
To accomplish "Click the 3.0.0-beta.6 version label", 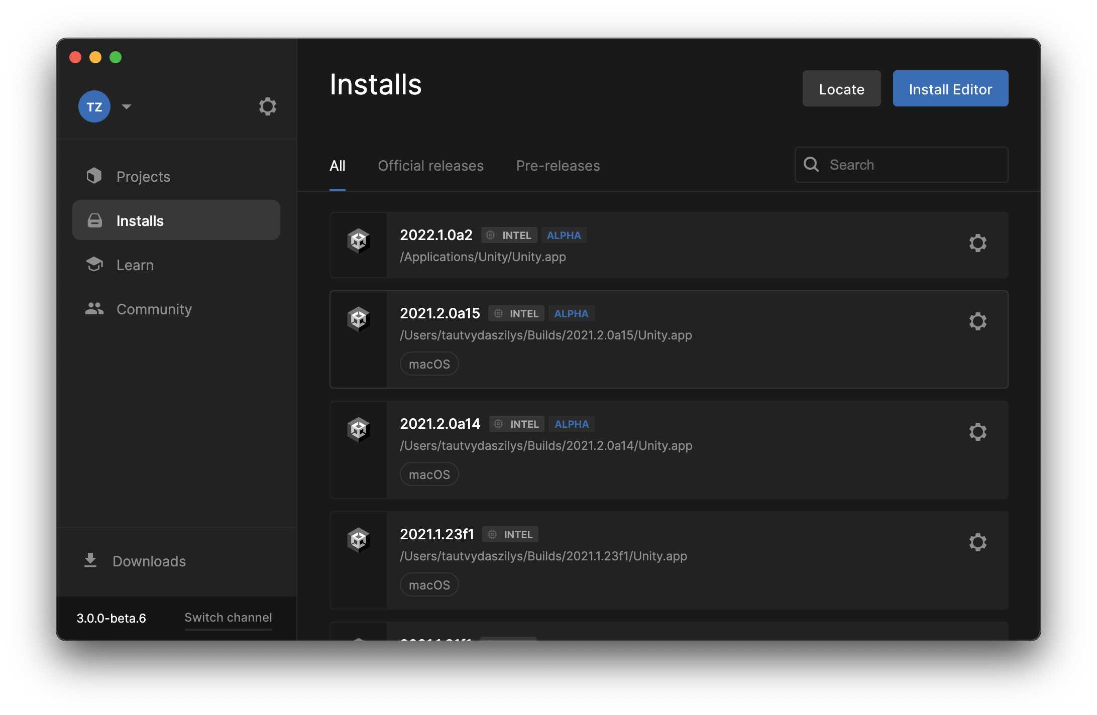I will (111, 618).
